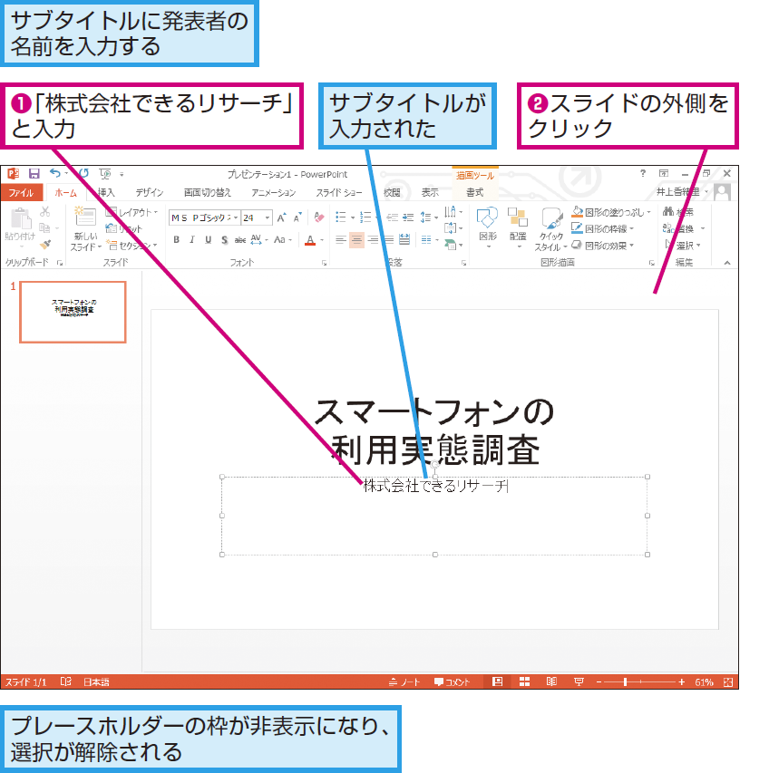Open the ファイル tab

[x=21, y=192]
